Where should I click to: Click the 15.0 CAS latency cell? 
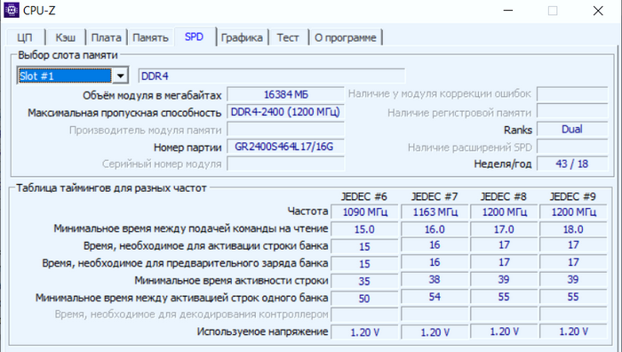coord(364,229)
